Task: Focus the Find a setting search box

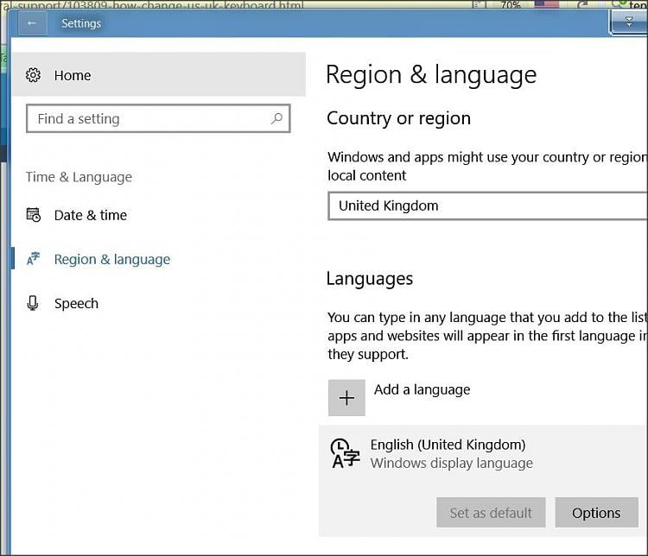Action: (x=158, y=118)
